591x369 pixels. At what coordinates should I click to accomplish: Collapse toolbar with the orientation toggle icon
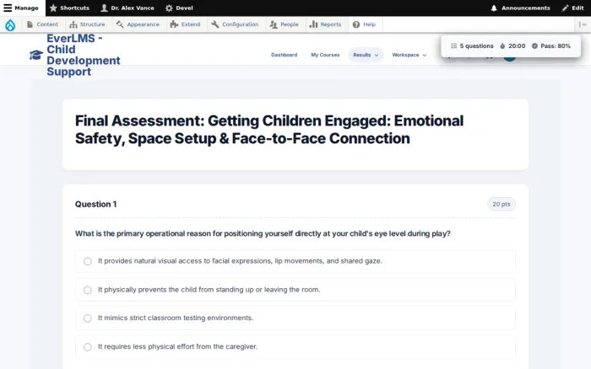coord(583,24)
